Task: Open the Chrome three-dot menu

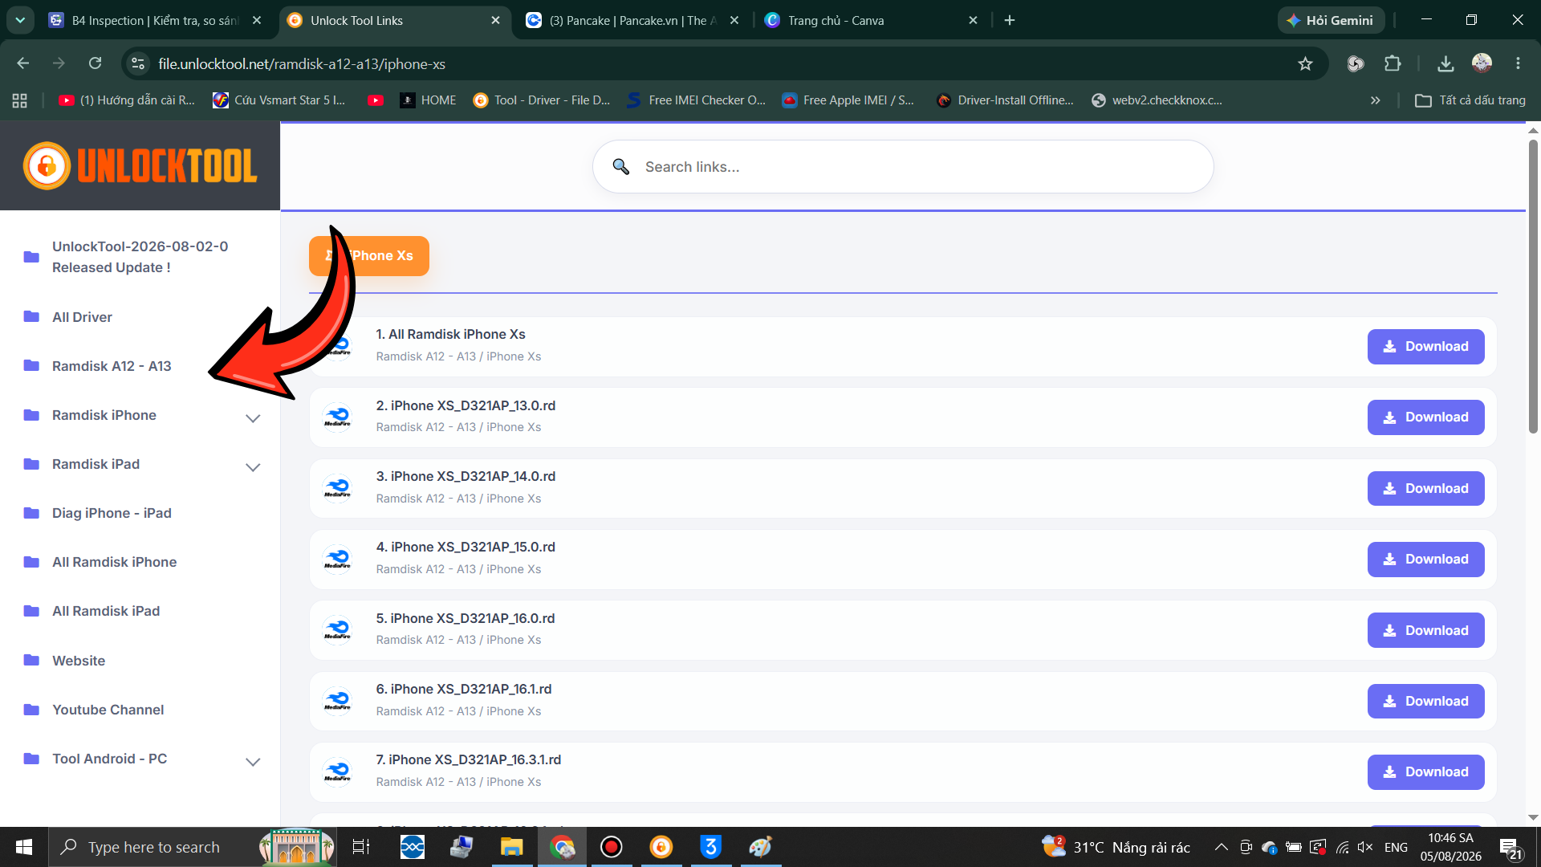Action: [x=1518, y=63]
